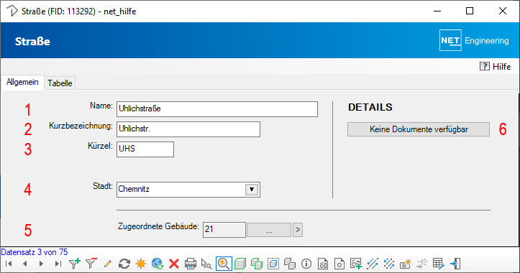The width and height of the screenshot is (520, 273).
Task: Open the Hilfe help link
Action: 495,67
